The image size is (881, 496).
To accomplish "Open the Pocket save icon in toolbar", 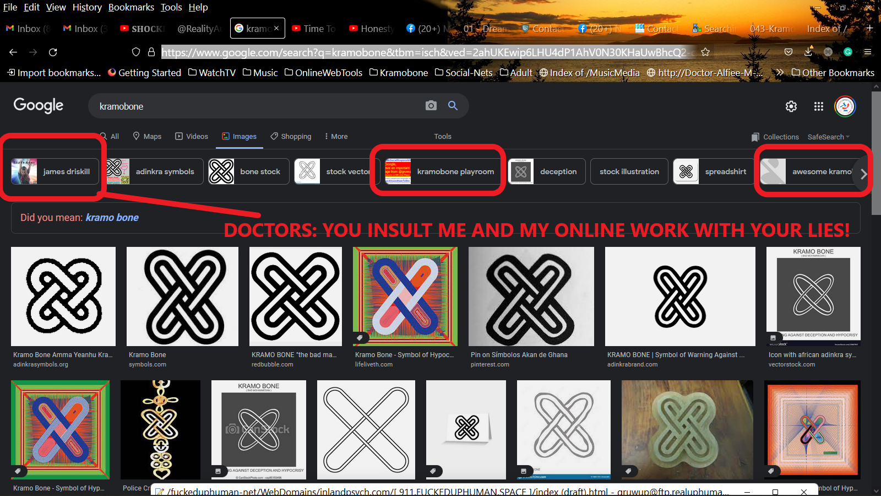I will point(788,52).
